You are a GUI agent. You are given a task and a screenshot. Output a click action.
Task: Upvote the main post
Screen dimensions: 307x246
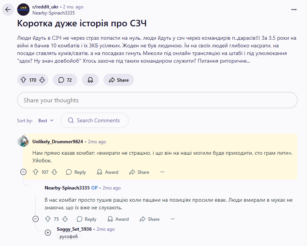click(x=24, y=80)
